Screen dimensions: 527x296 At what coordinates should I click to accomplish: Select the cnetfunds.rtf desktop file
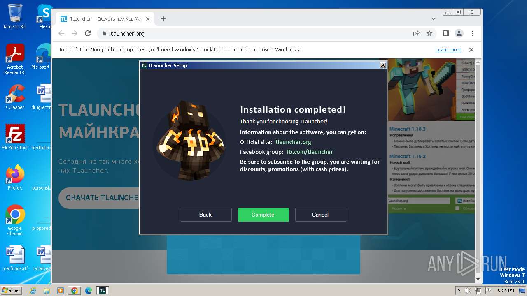(15, 258)
